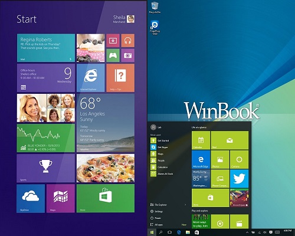Open File Explorer in Start menu
This screenshot has width=295, height=236.
click(x=159, y=205)
